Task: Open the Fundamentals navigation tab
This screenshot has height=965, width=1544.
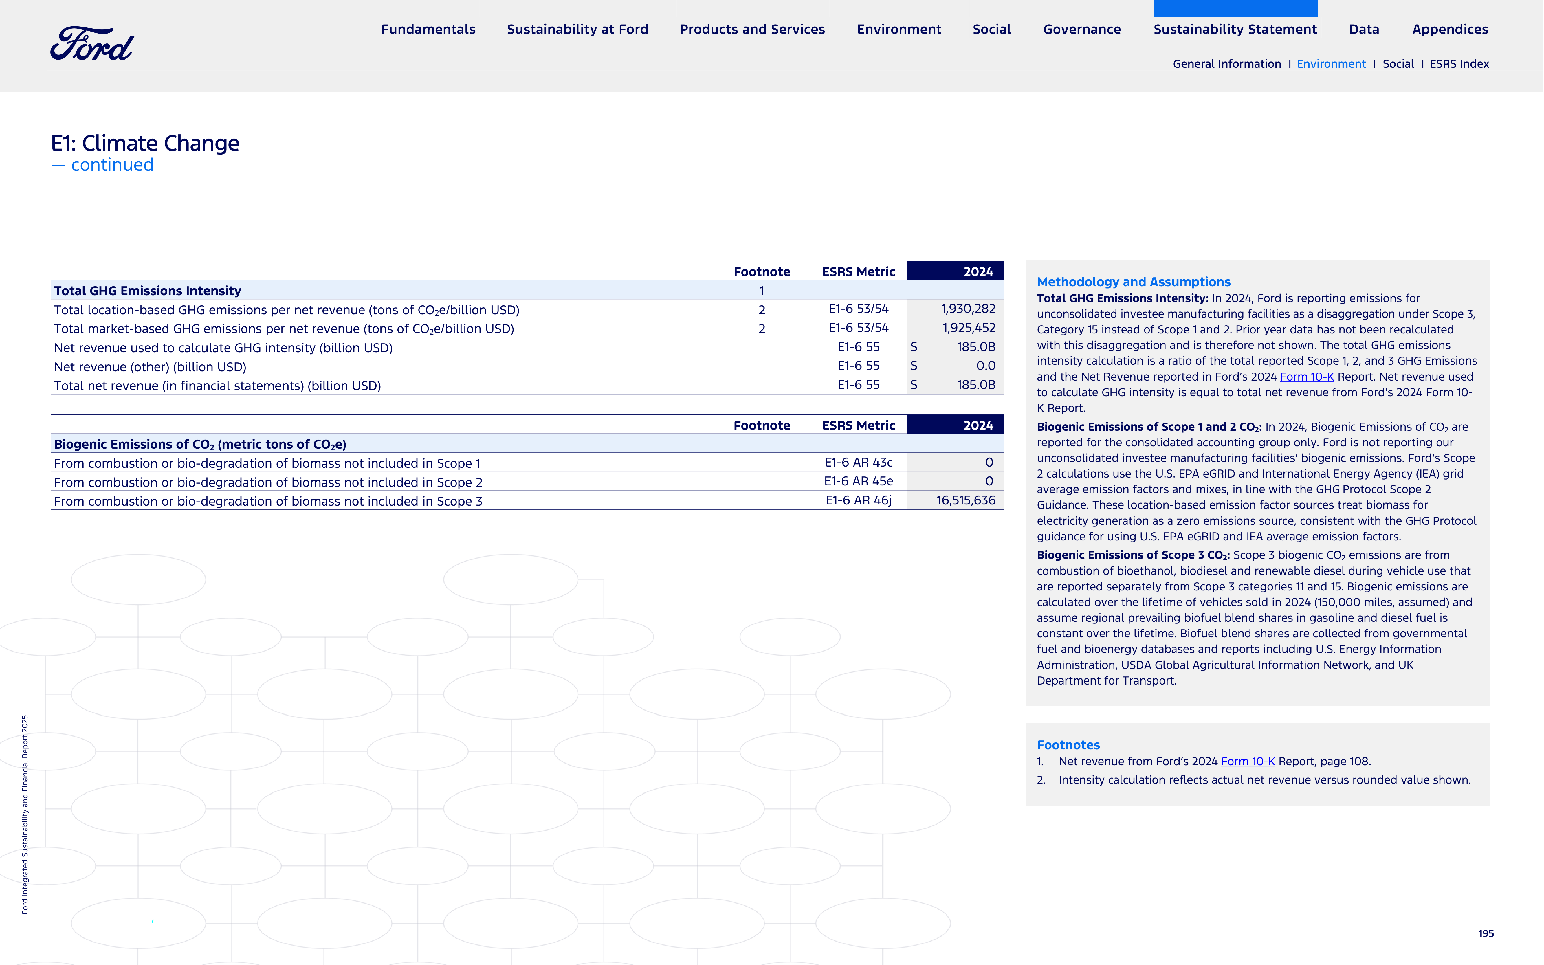Action: 428,29
